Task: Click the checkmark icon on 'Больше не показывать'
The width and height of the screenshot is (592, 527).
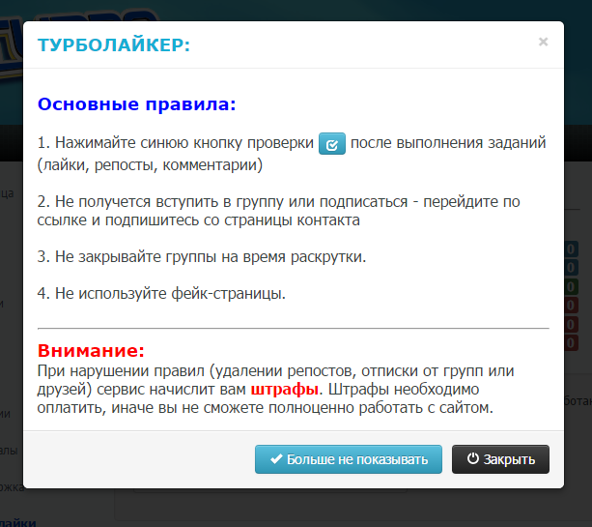Action: (x=276, y=459)
